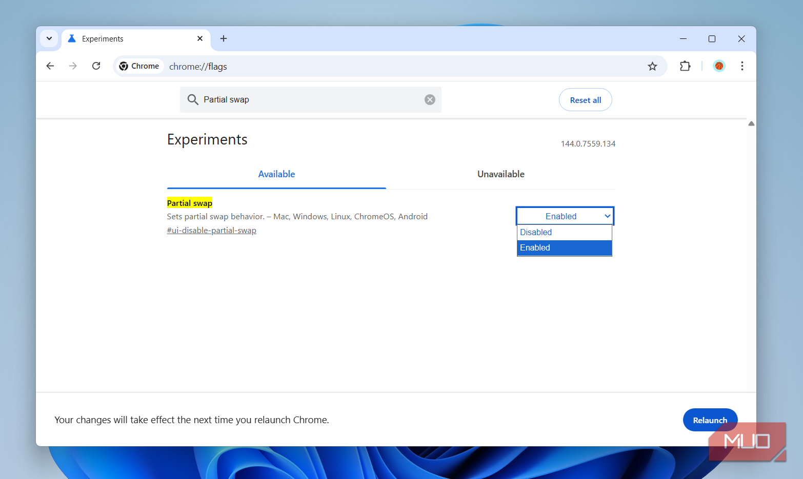The height and width of the screenshot is (479, 803).
Task: Relaunch Chrome to apply changes
Action: pyautogui.click(x=710, y=420)
